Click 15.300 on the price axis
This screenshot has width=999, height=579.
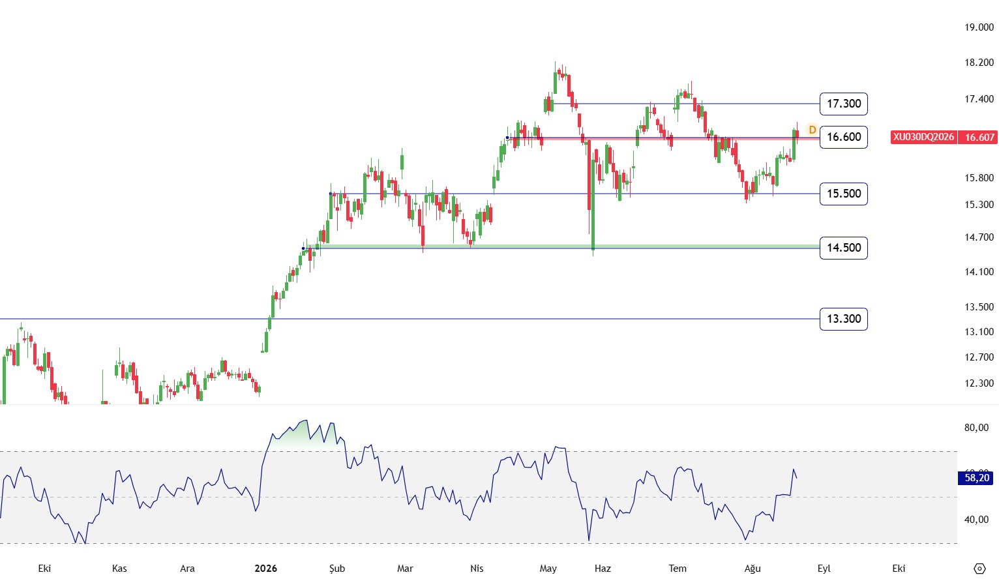(979, 205)
